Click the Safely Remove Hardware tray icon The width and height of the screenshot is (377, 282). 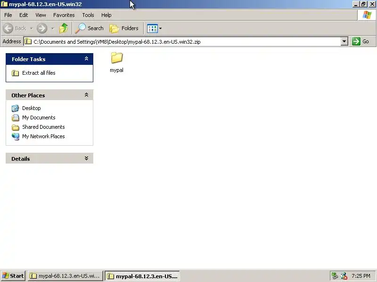pos(335,276)
